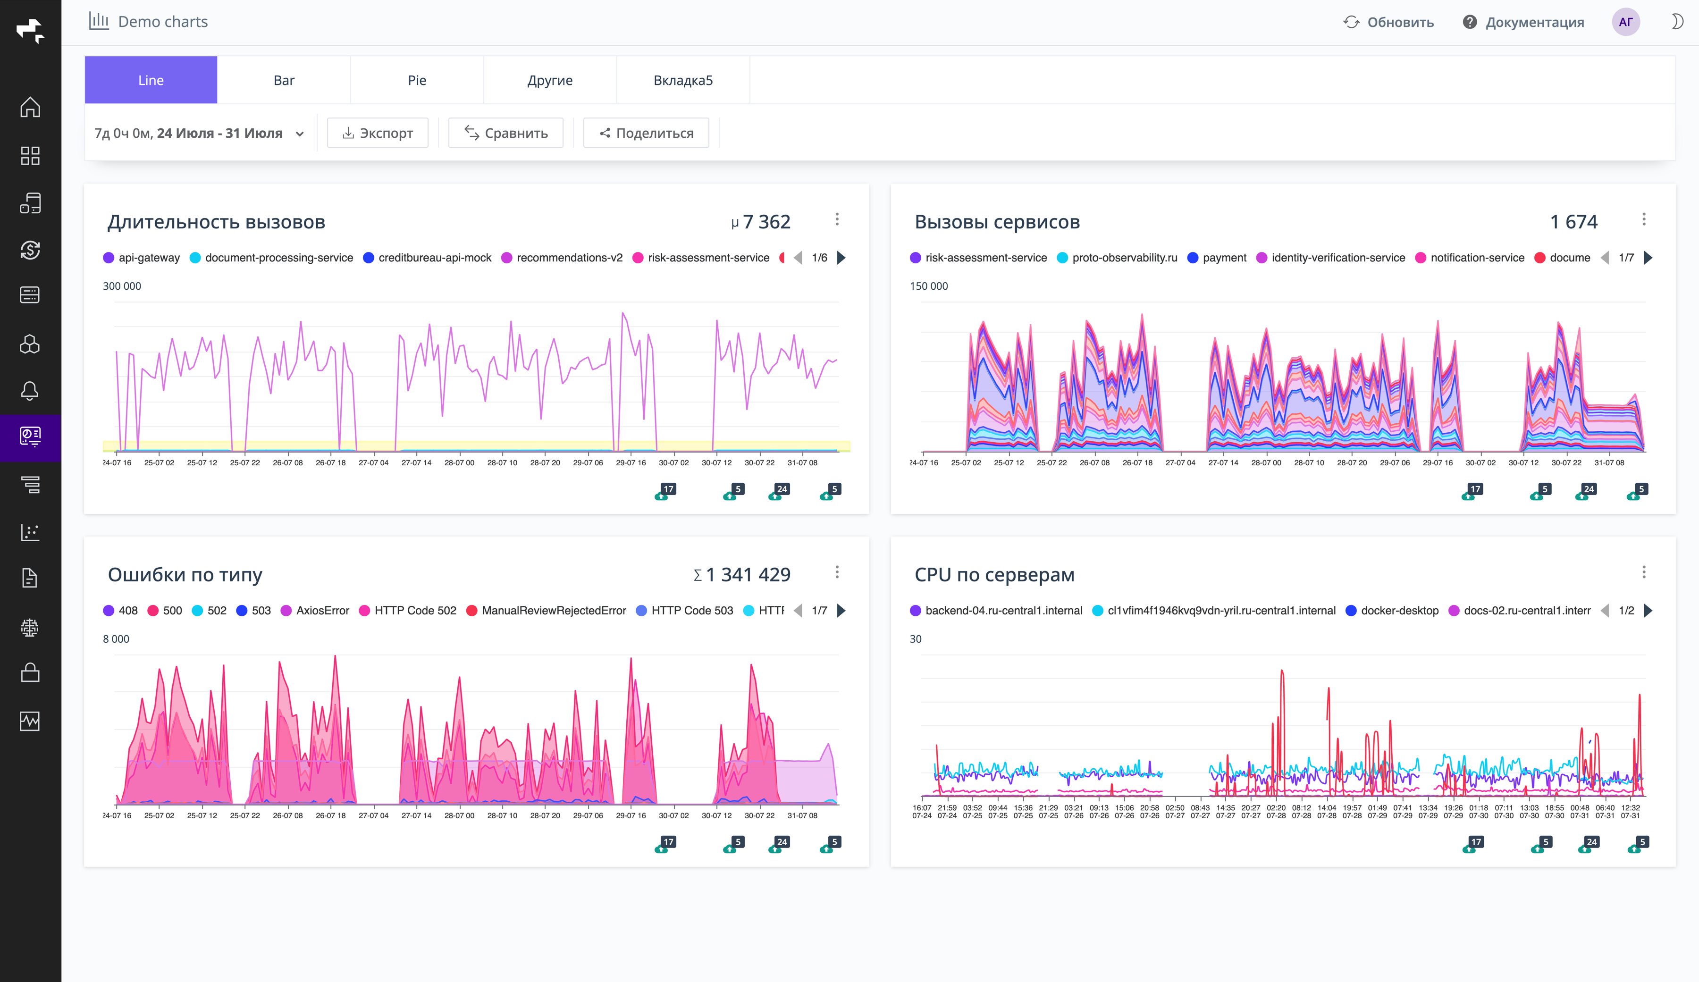Click the creditbureau-api-mock legend color dot
Image resolution: width=1699 pixels, height=982 pixels.
(x=369, y=258)
